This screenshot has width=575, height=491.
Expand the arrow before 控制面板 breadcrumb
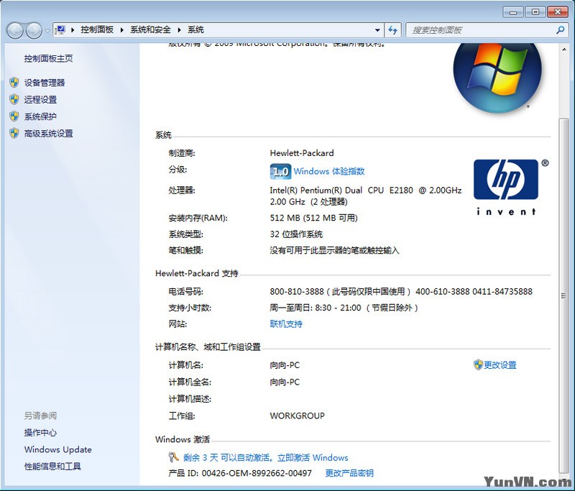73,30
